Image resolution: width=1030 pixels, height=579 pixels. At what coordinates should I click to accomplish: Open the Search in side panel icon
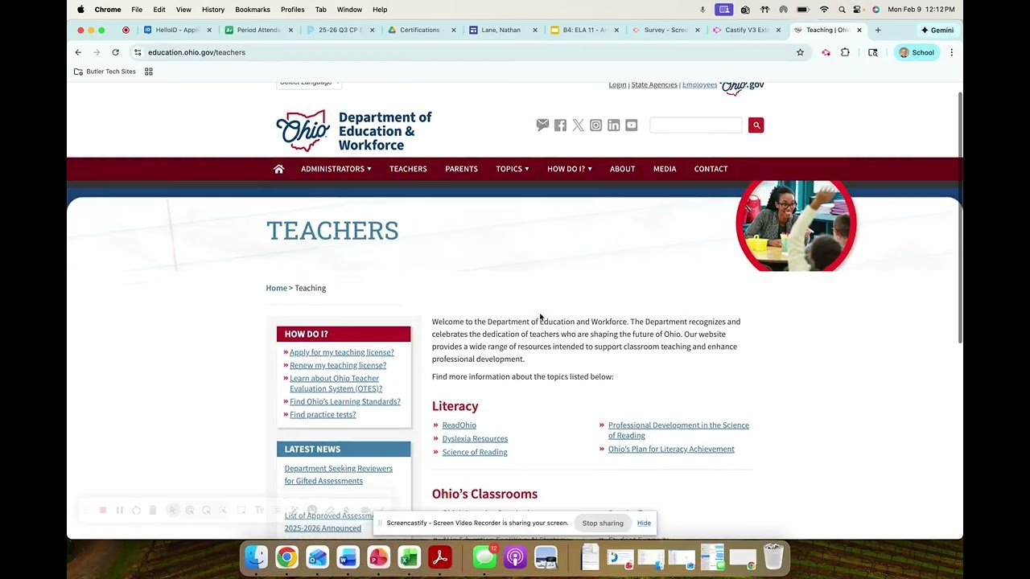point(872,52)
